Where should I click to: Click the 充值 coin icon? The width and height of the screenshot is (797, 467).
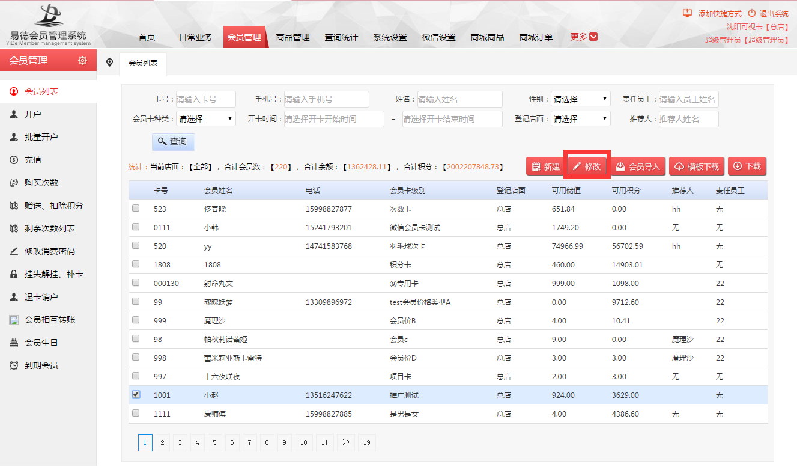13,160
